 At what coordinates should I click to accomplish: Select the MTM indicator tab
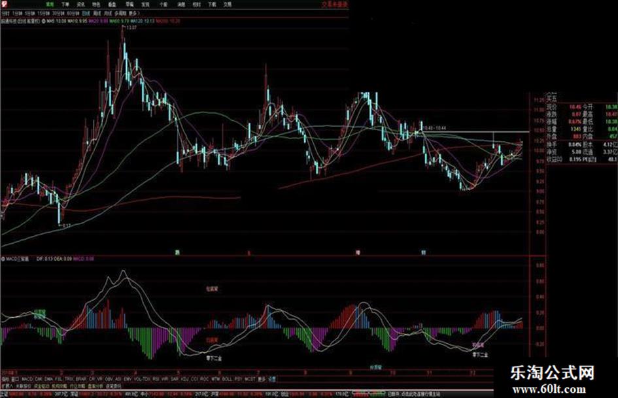[215, 379]
